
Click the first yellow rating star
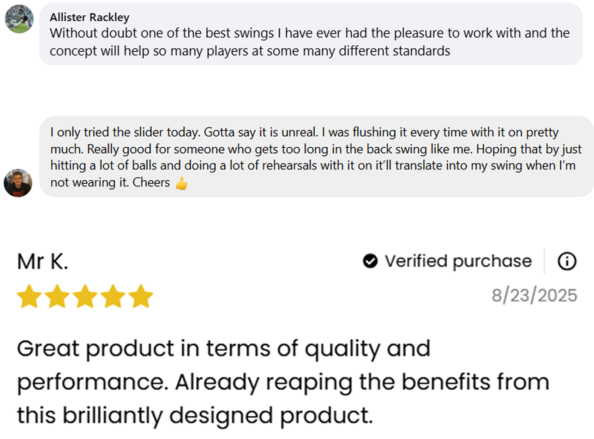tap(29, 296)
